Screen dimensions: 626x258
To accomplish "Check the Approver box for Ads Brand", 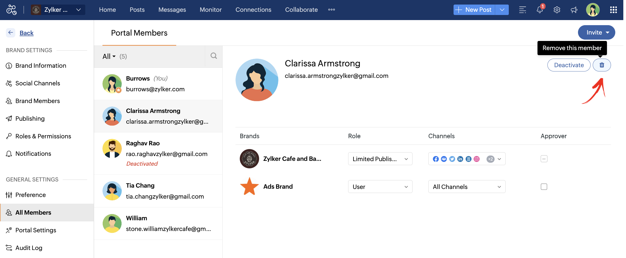I will tap(544, 187).
